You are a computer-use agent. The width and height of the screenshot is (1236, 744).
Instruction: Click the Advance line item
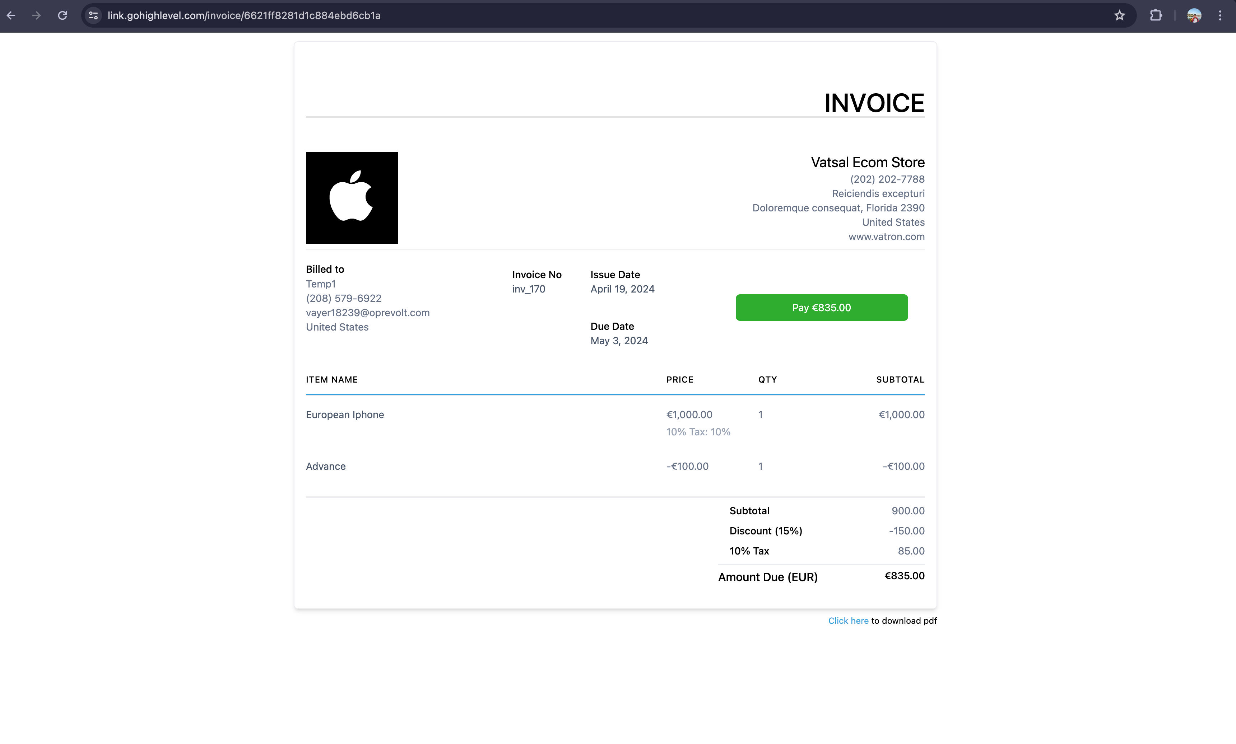pyautogui.click(x=326, y=466)
